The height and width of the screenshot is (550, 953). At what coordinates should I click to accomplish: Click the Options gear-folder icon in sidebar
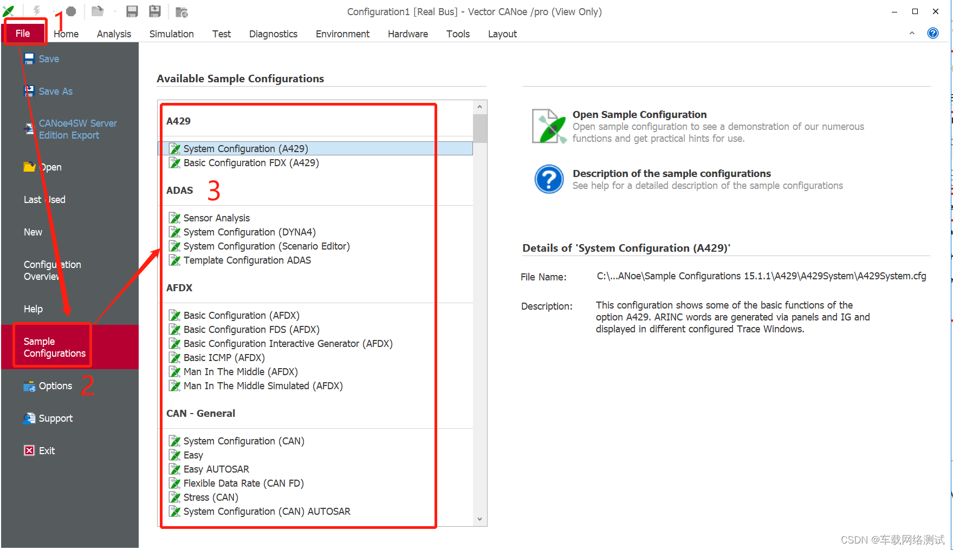(x=29, y=387)
